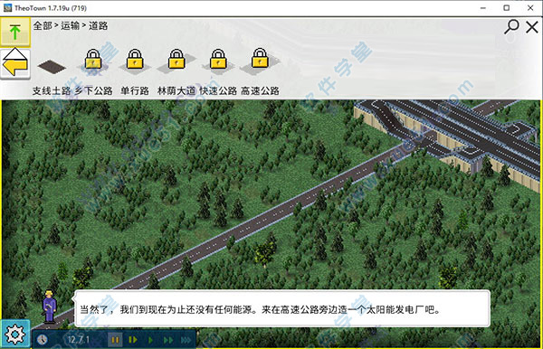Click the date 12.7.1 display
Screen dimensions: 543x349
pyautogui.click(x=79, y=340)
